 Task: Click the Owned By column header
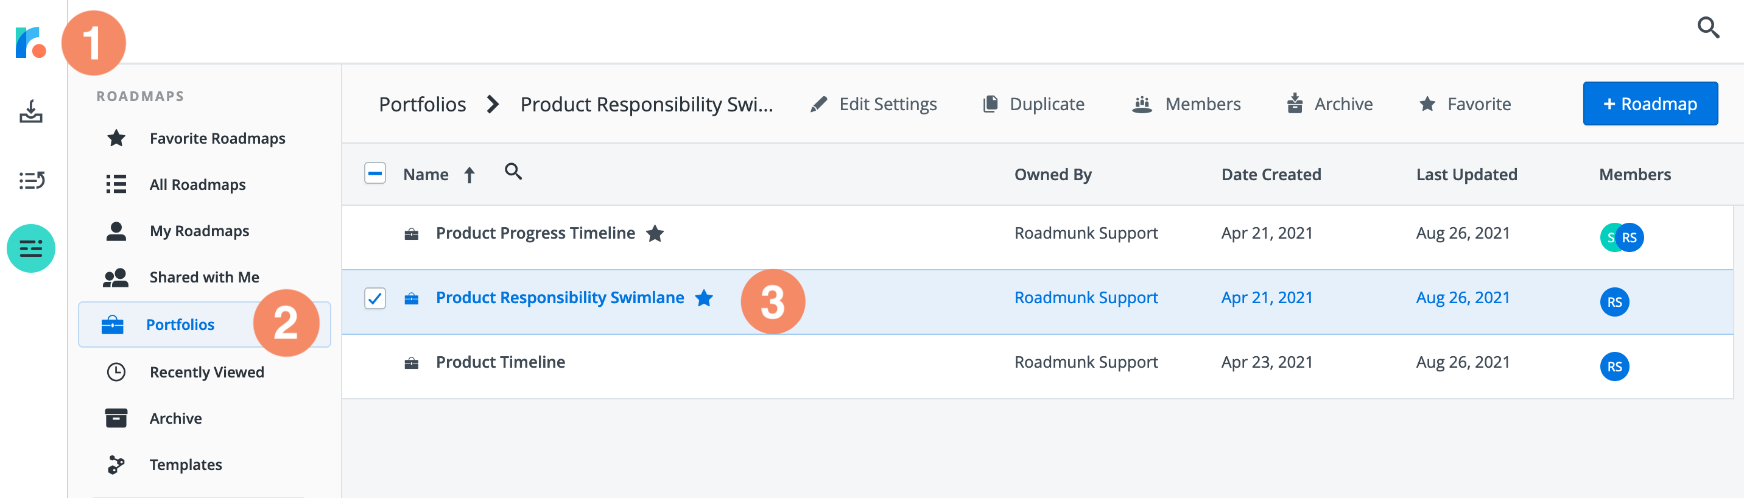tap(1053, 175)
